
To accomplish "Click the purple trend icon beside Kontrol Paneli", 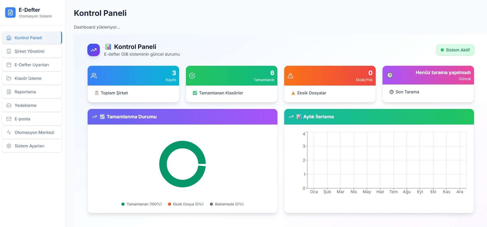I will tap(94, 50).
